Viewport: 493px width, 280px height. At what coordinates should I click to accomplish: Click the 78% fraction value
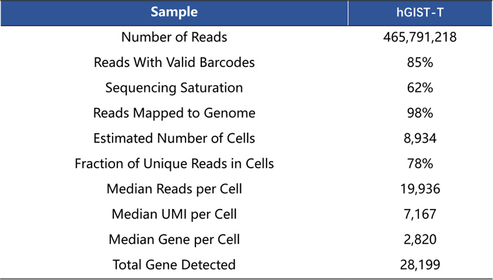[420, 163]
